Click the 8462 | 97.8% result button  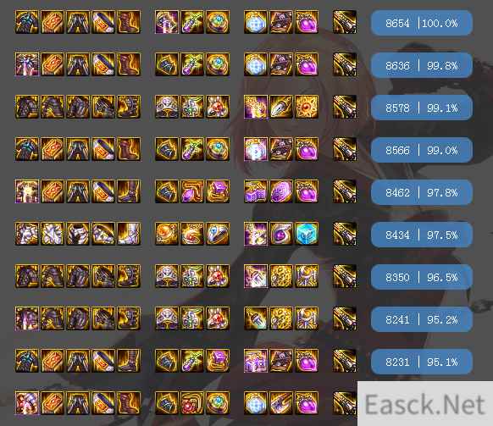pyautogui.click(x=422, y=192)
